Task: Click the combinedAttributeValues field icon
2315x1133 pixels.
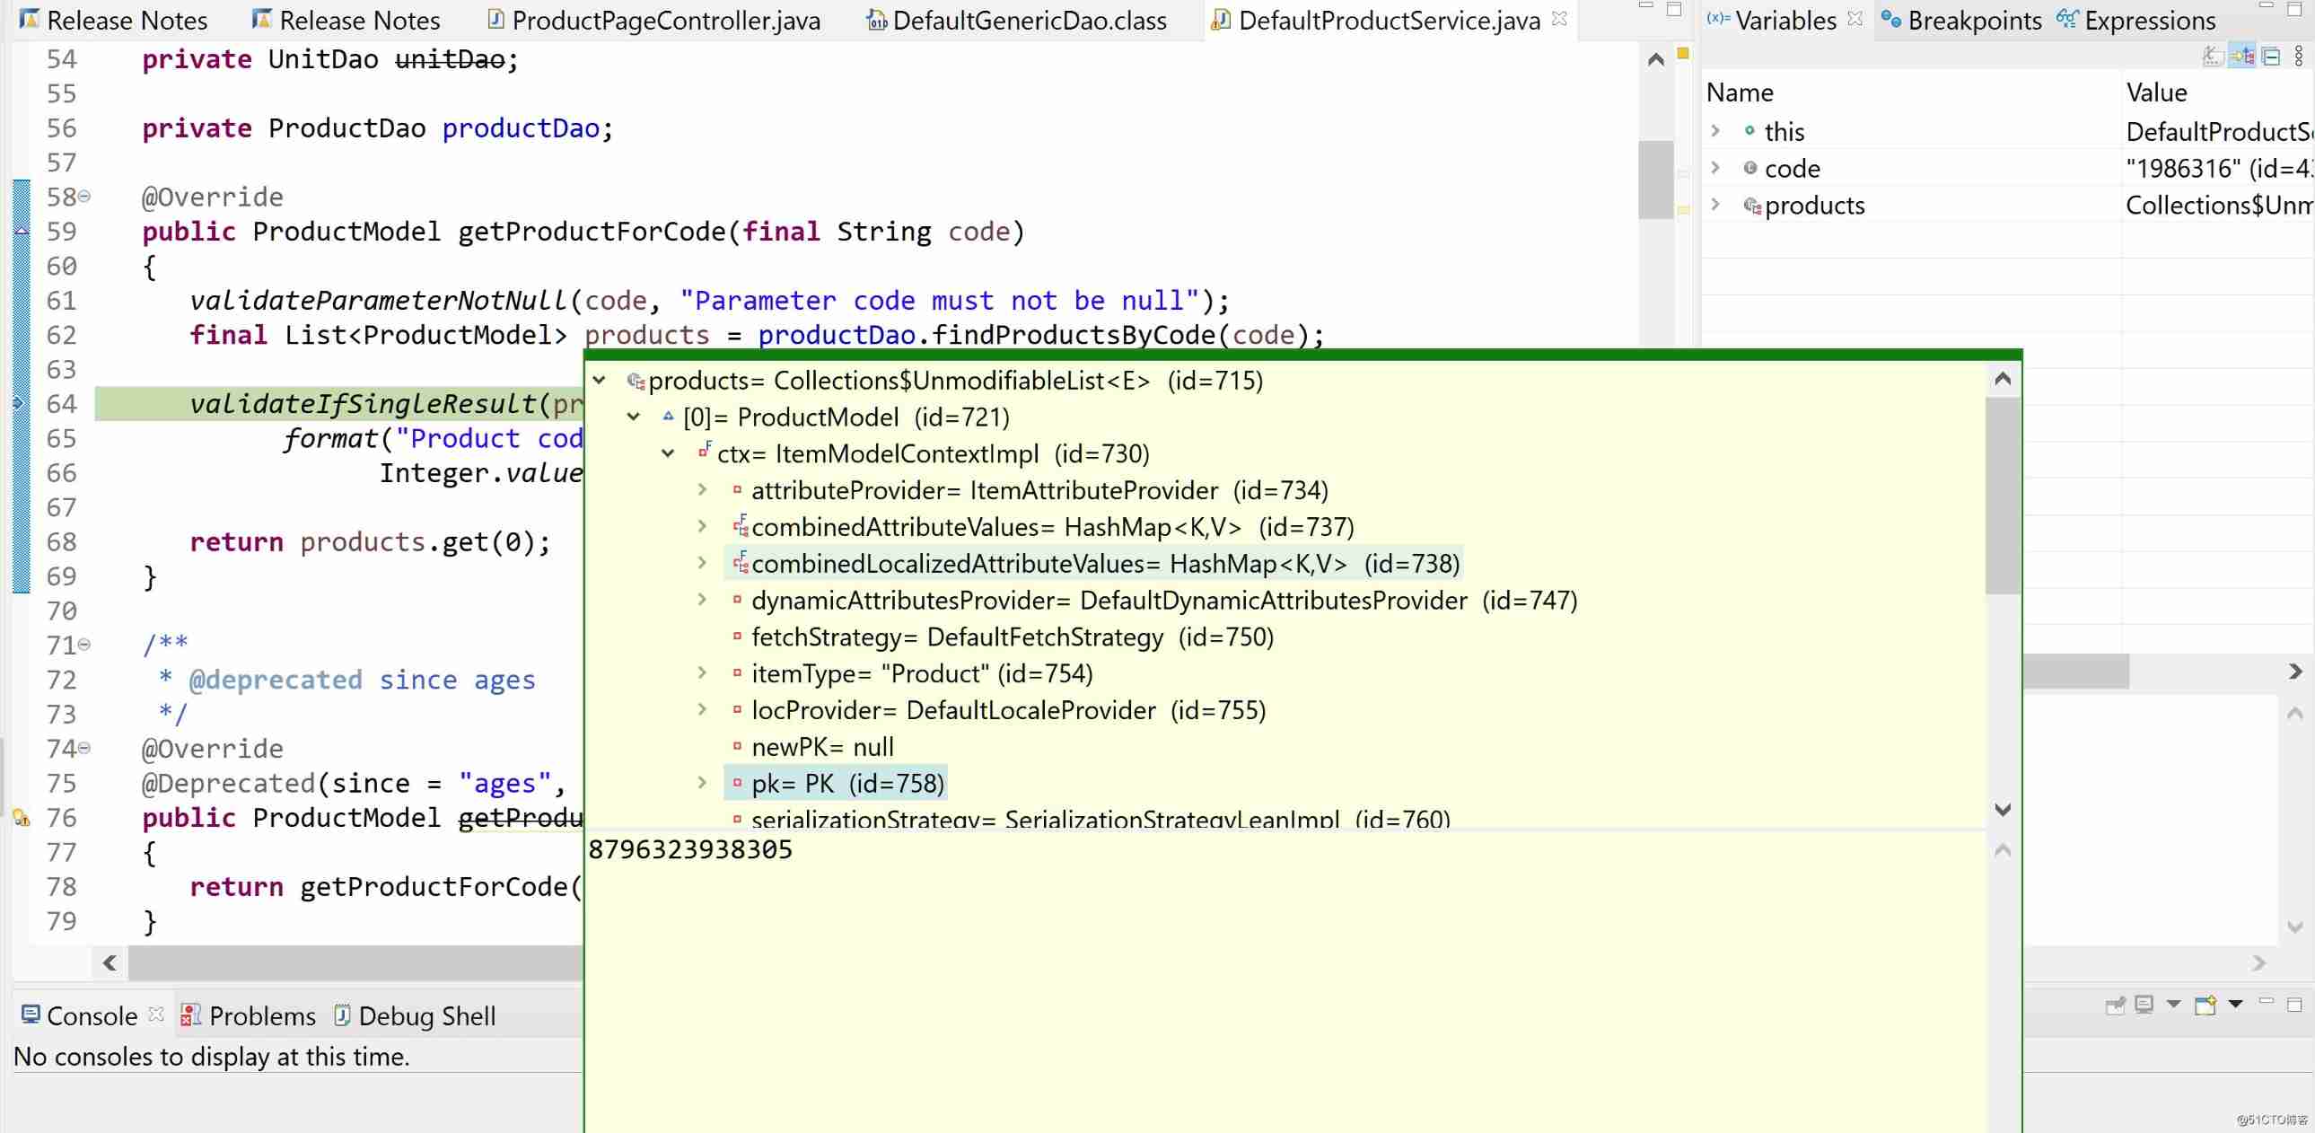Action: [741, 525]
